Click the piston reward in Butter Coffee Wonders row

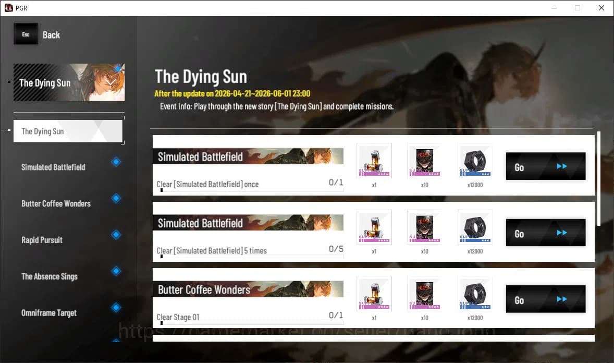[x=374, y=294]
